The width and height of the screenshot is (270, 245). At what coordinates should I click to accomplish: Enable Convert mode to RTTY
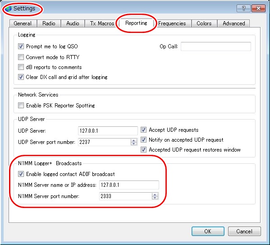[x=21, y=57]
